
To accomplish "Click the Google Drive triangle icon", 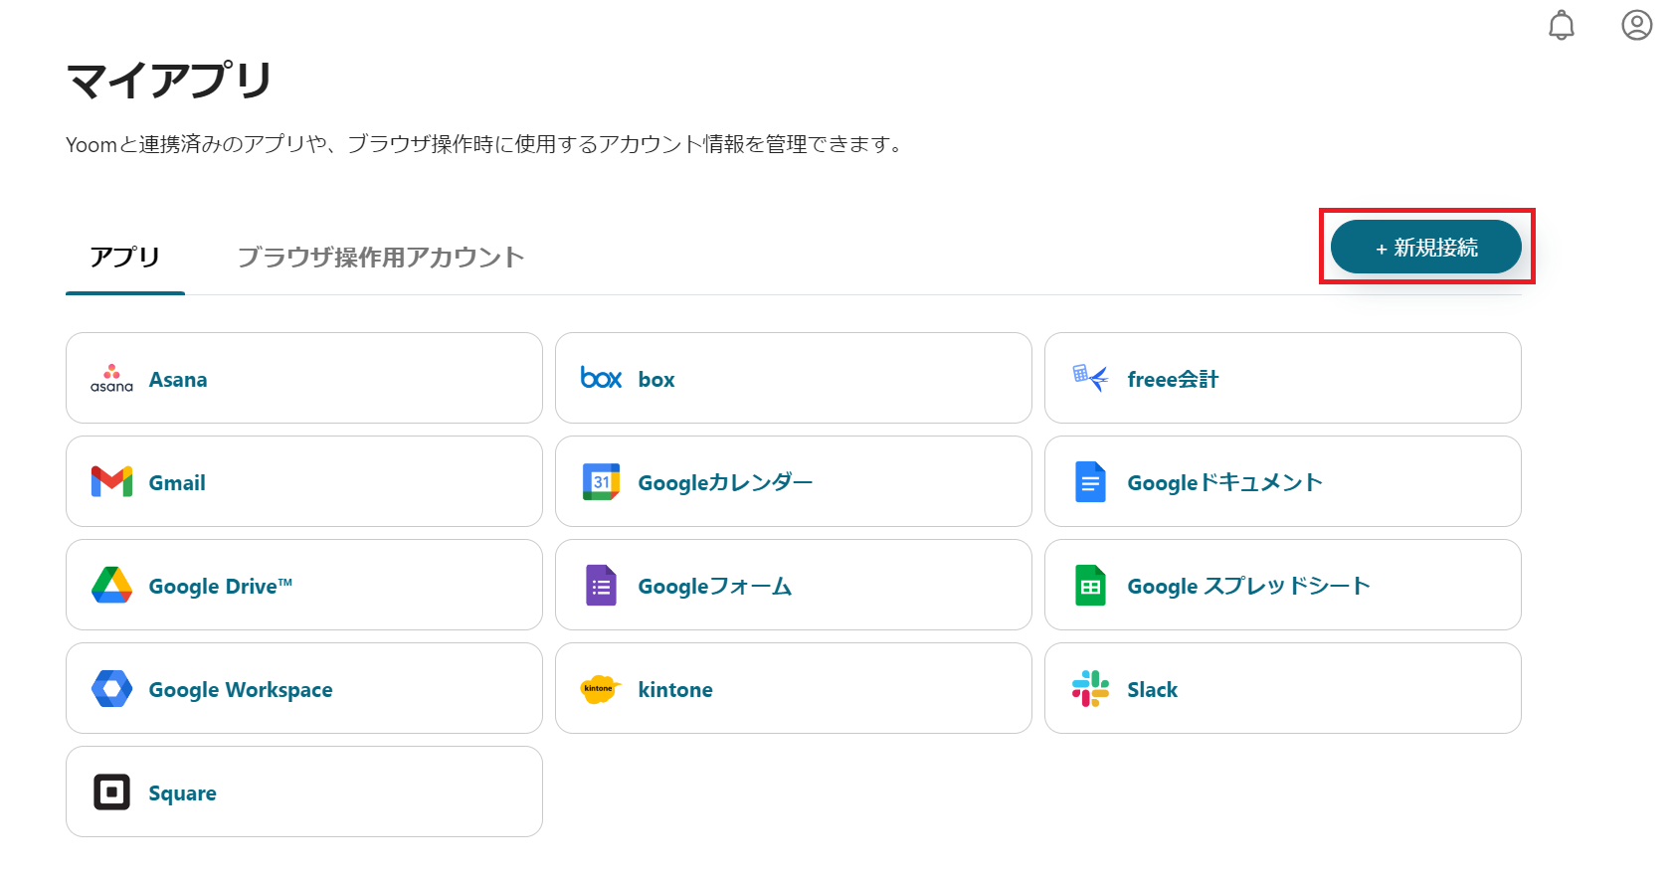I will [111, 586].
